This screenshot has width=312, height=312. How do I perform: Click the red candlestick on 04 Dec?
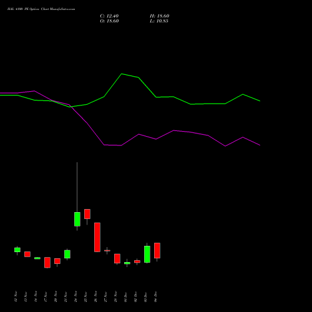pos(157,250)
